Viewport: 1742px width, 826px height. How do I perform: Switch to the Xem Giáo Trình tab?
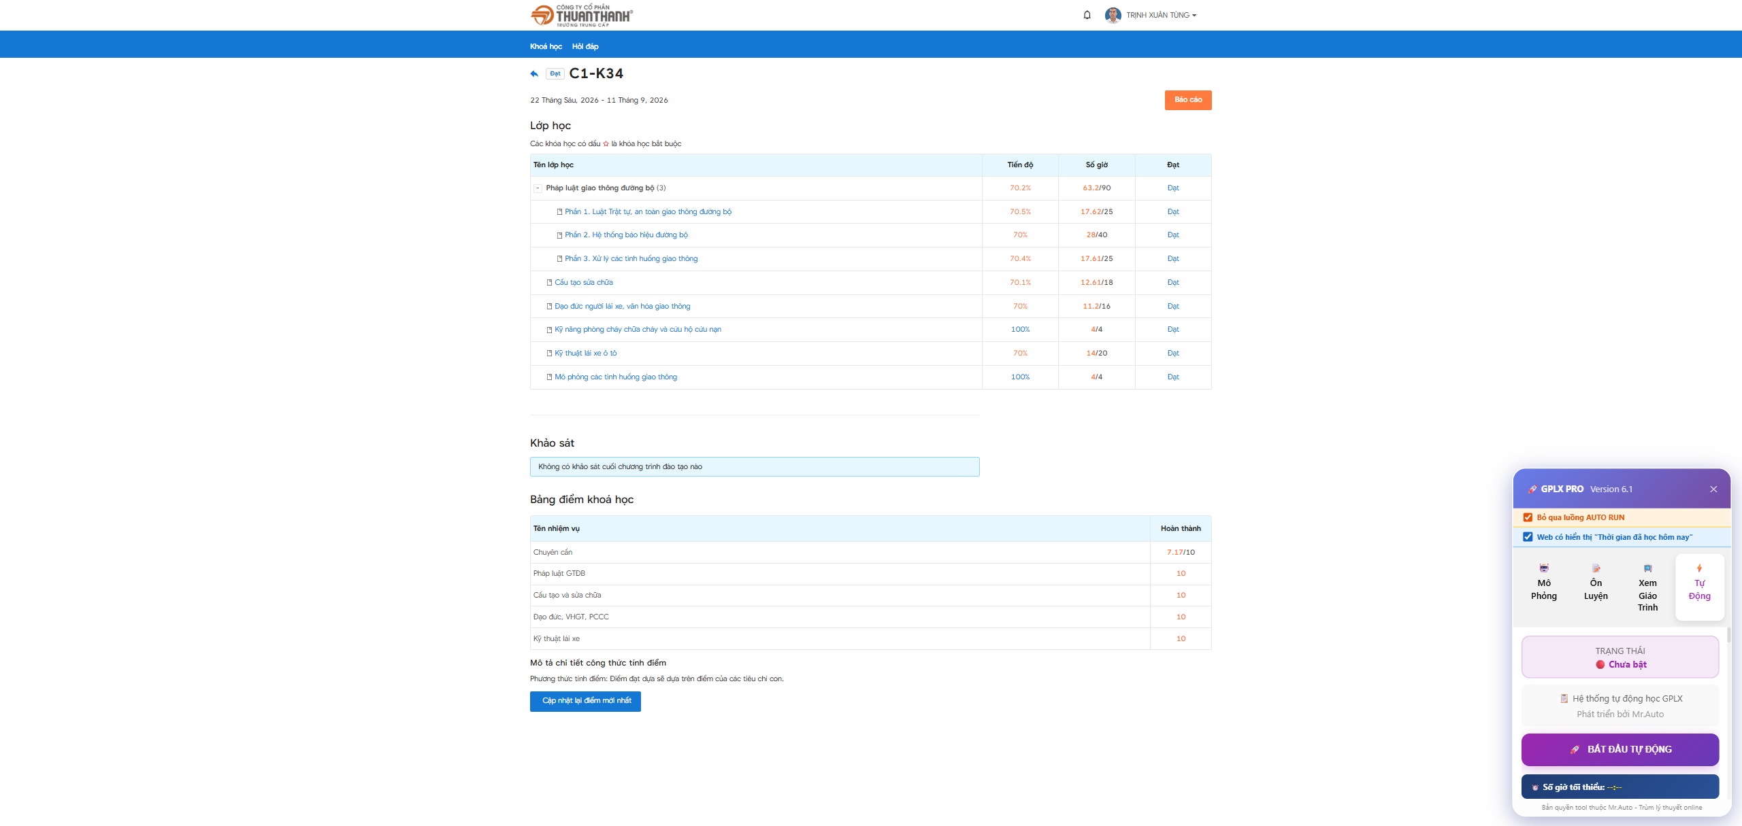pos(1647,587)
